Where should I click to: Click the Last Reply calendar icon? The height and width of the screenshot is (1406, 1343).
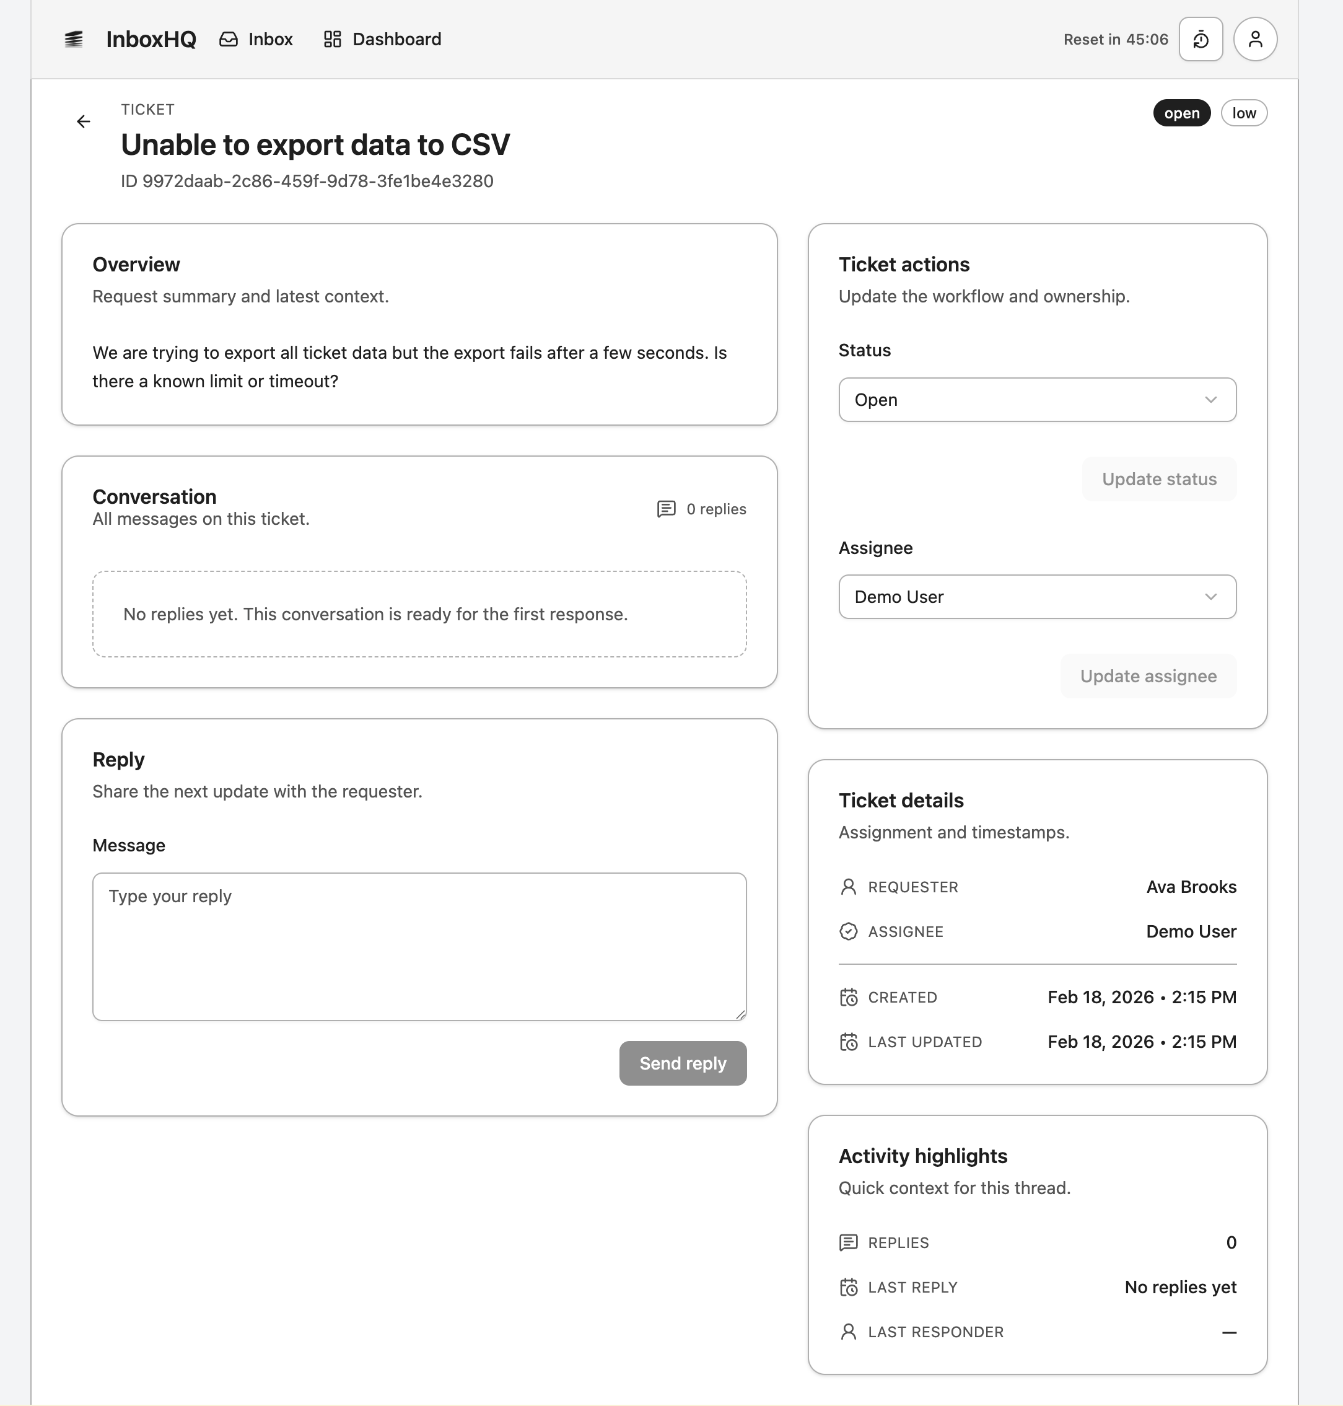(x=848, y=1288)
